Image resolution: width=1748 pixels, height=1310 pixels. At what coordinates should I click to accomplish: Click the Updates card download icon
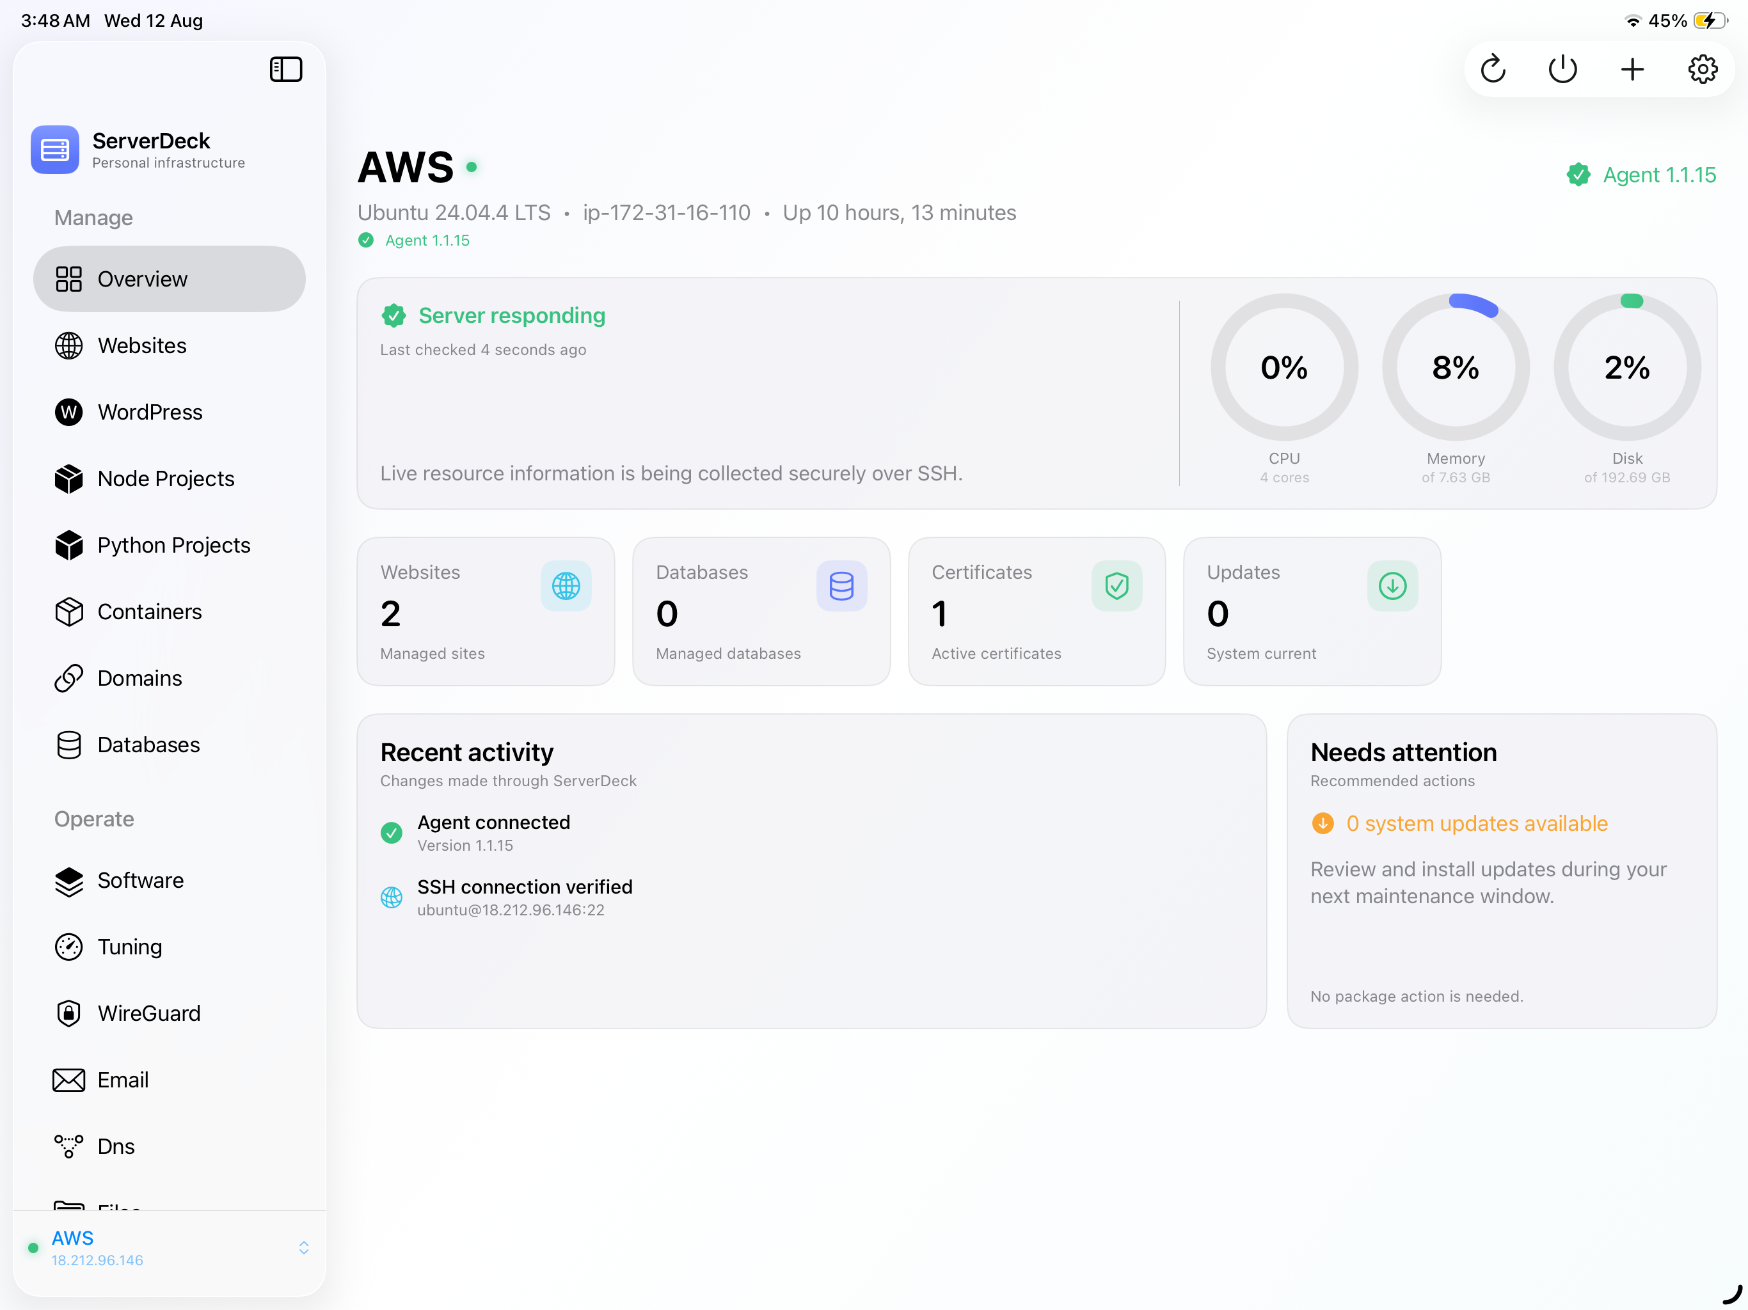coord(1392,587)
